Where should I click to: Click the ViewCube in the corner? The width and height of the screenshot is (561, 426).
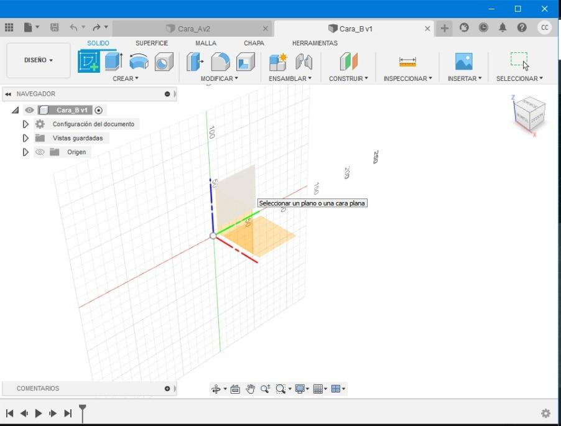(x=529, y=114)
